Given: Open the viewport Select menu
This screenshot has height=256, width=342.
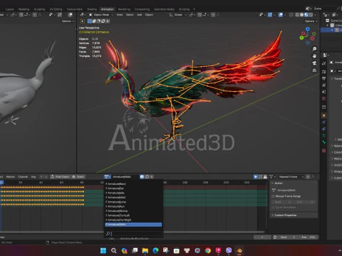Looking at the screenshot, I should pos(130,15).
